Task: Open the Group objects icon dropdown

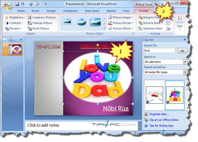Action: tap(169, 23)
